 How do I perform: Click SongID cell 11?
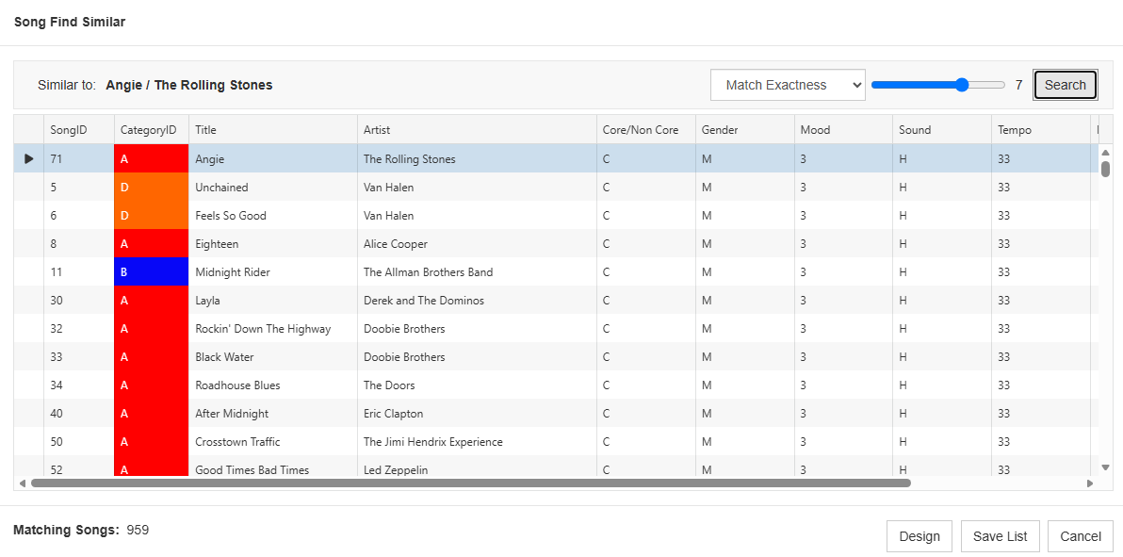pos(79,271)
